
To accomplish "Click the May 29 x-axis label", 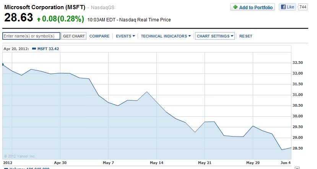I will (x=253, y=163).
